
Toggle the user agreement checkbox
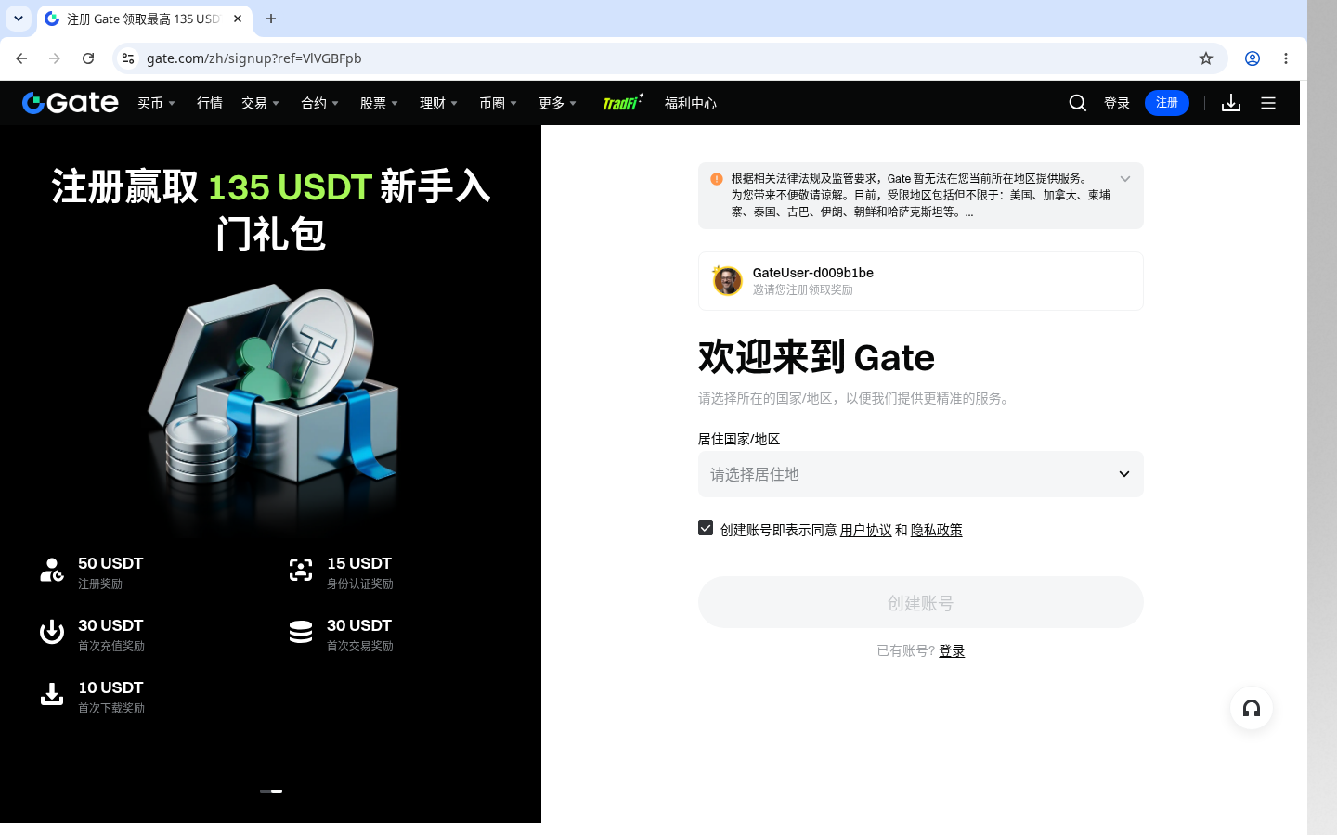click(706, 528)
